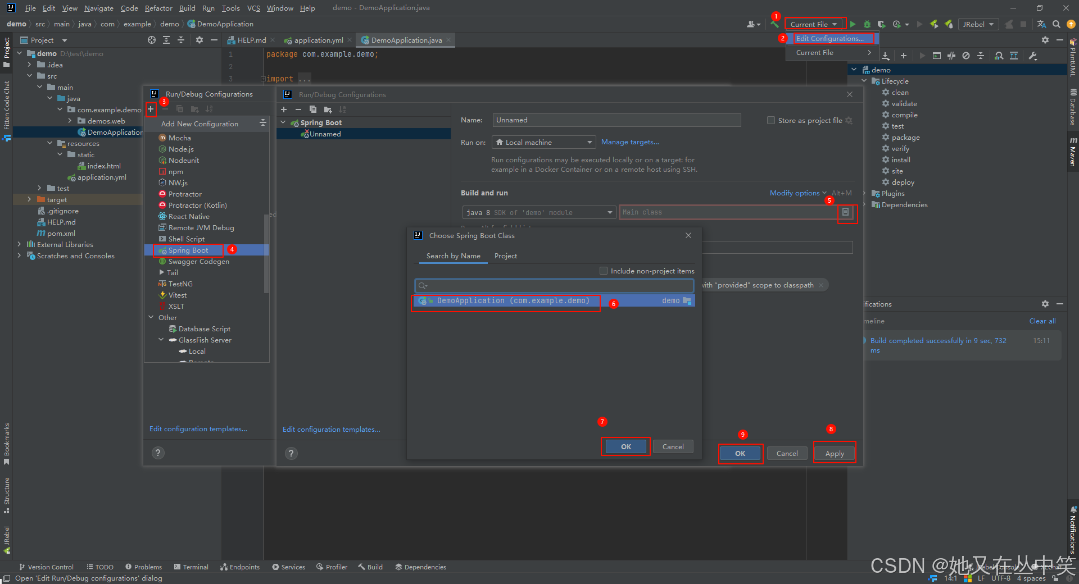
Task: Click Expand All icon in Project panel
Action: pos(166,40)
